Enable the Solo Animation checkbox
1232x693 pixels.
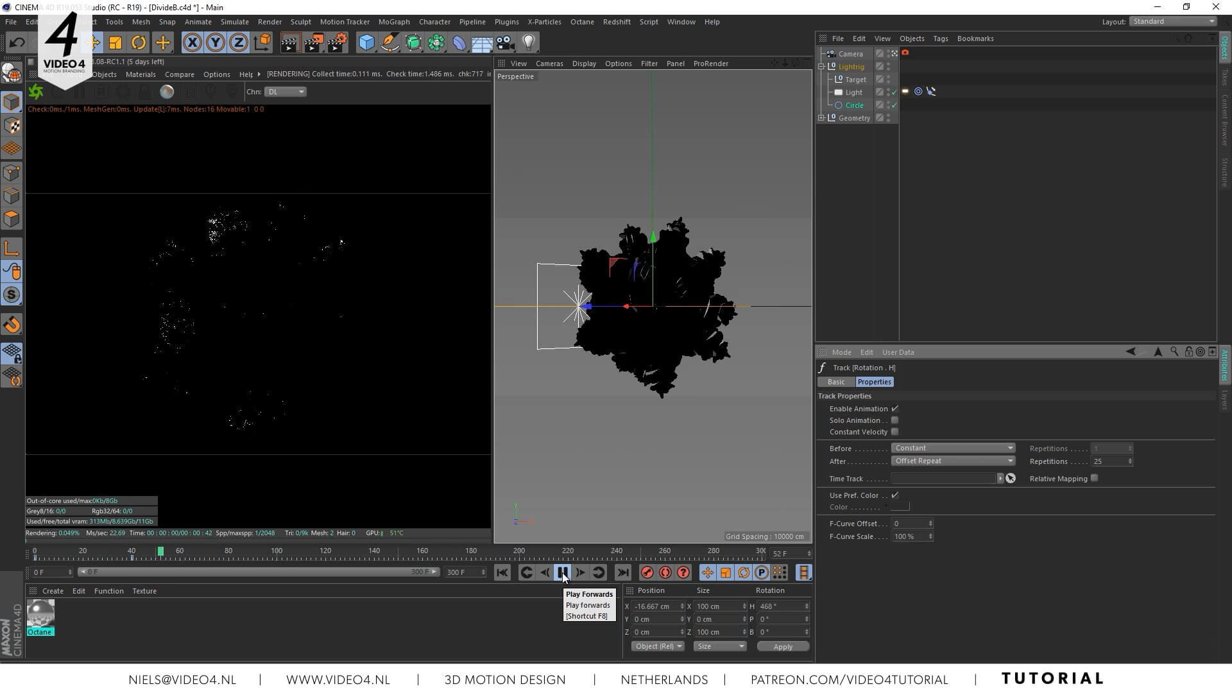[894, 420]
